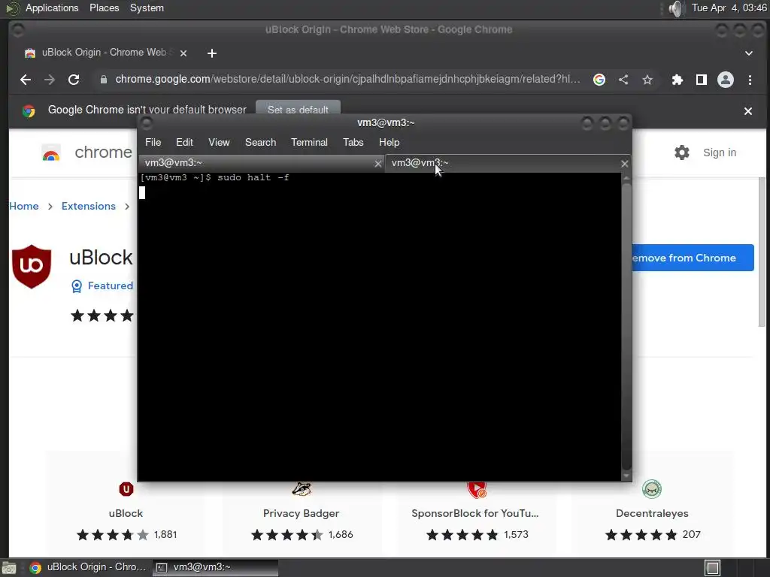Switch to Chrome in the taskbar
Viewport: 770px width, 577px height.
point(89,567)
